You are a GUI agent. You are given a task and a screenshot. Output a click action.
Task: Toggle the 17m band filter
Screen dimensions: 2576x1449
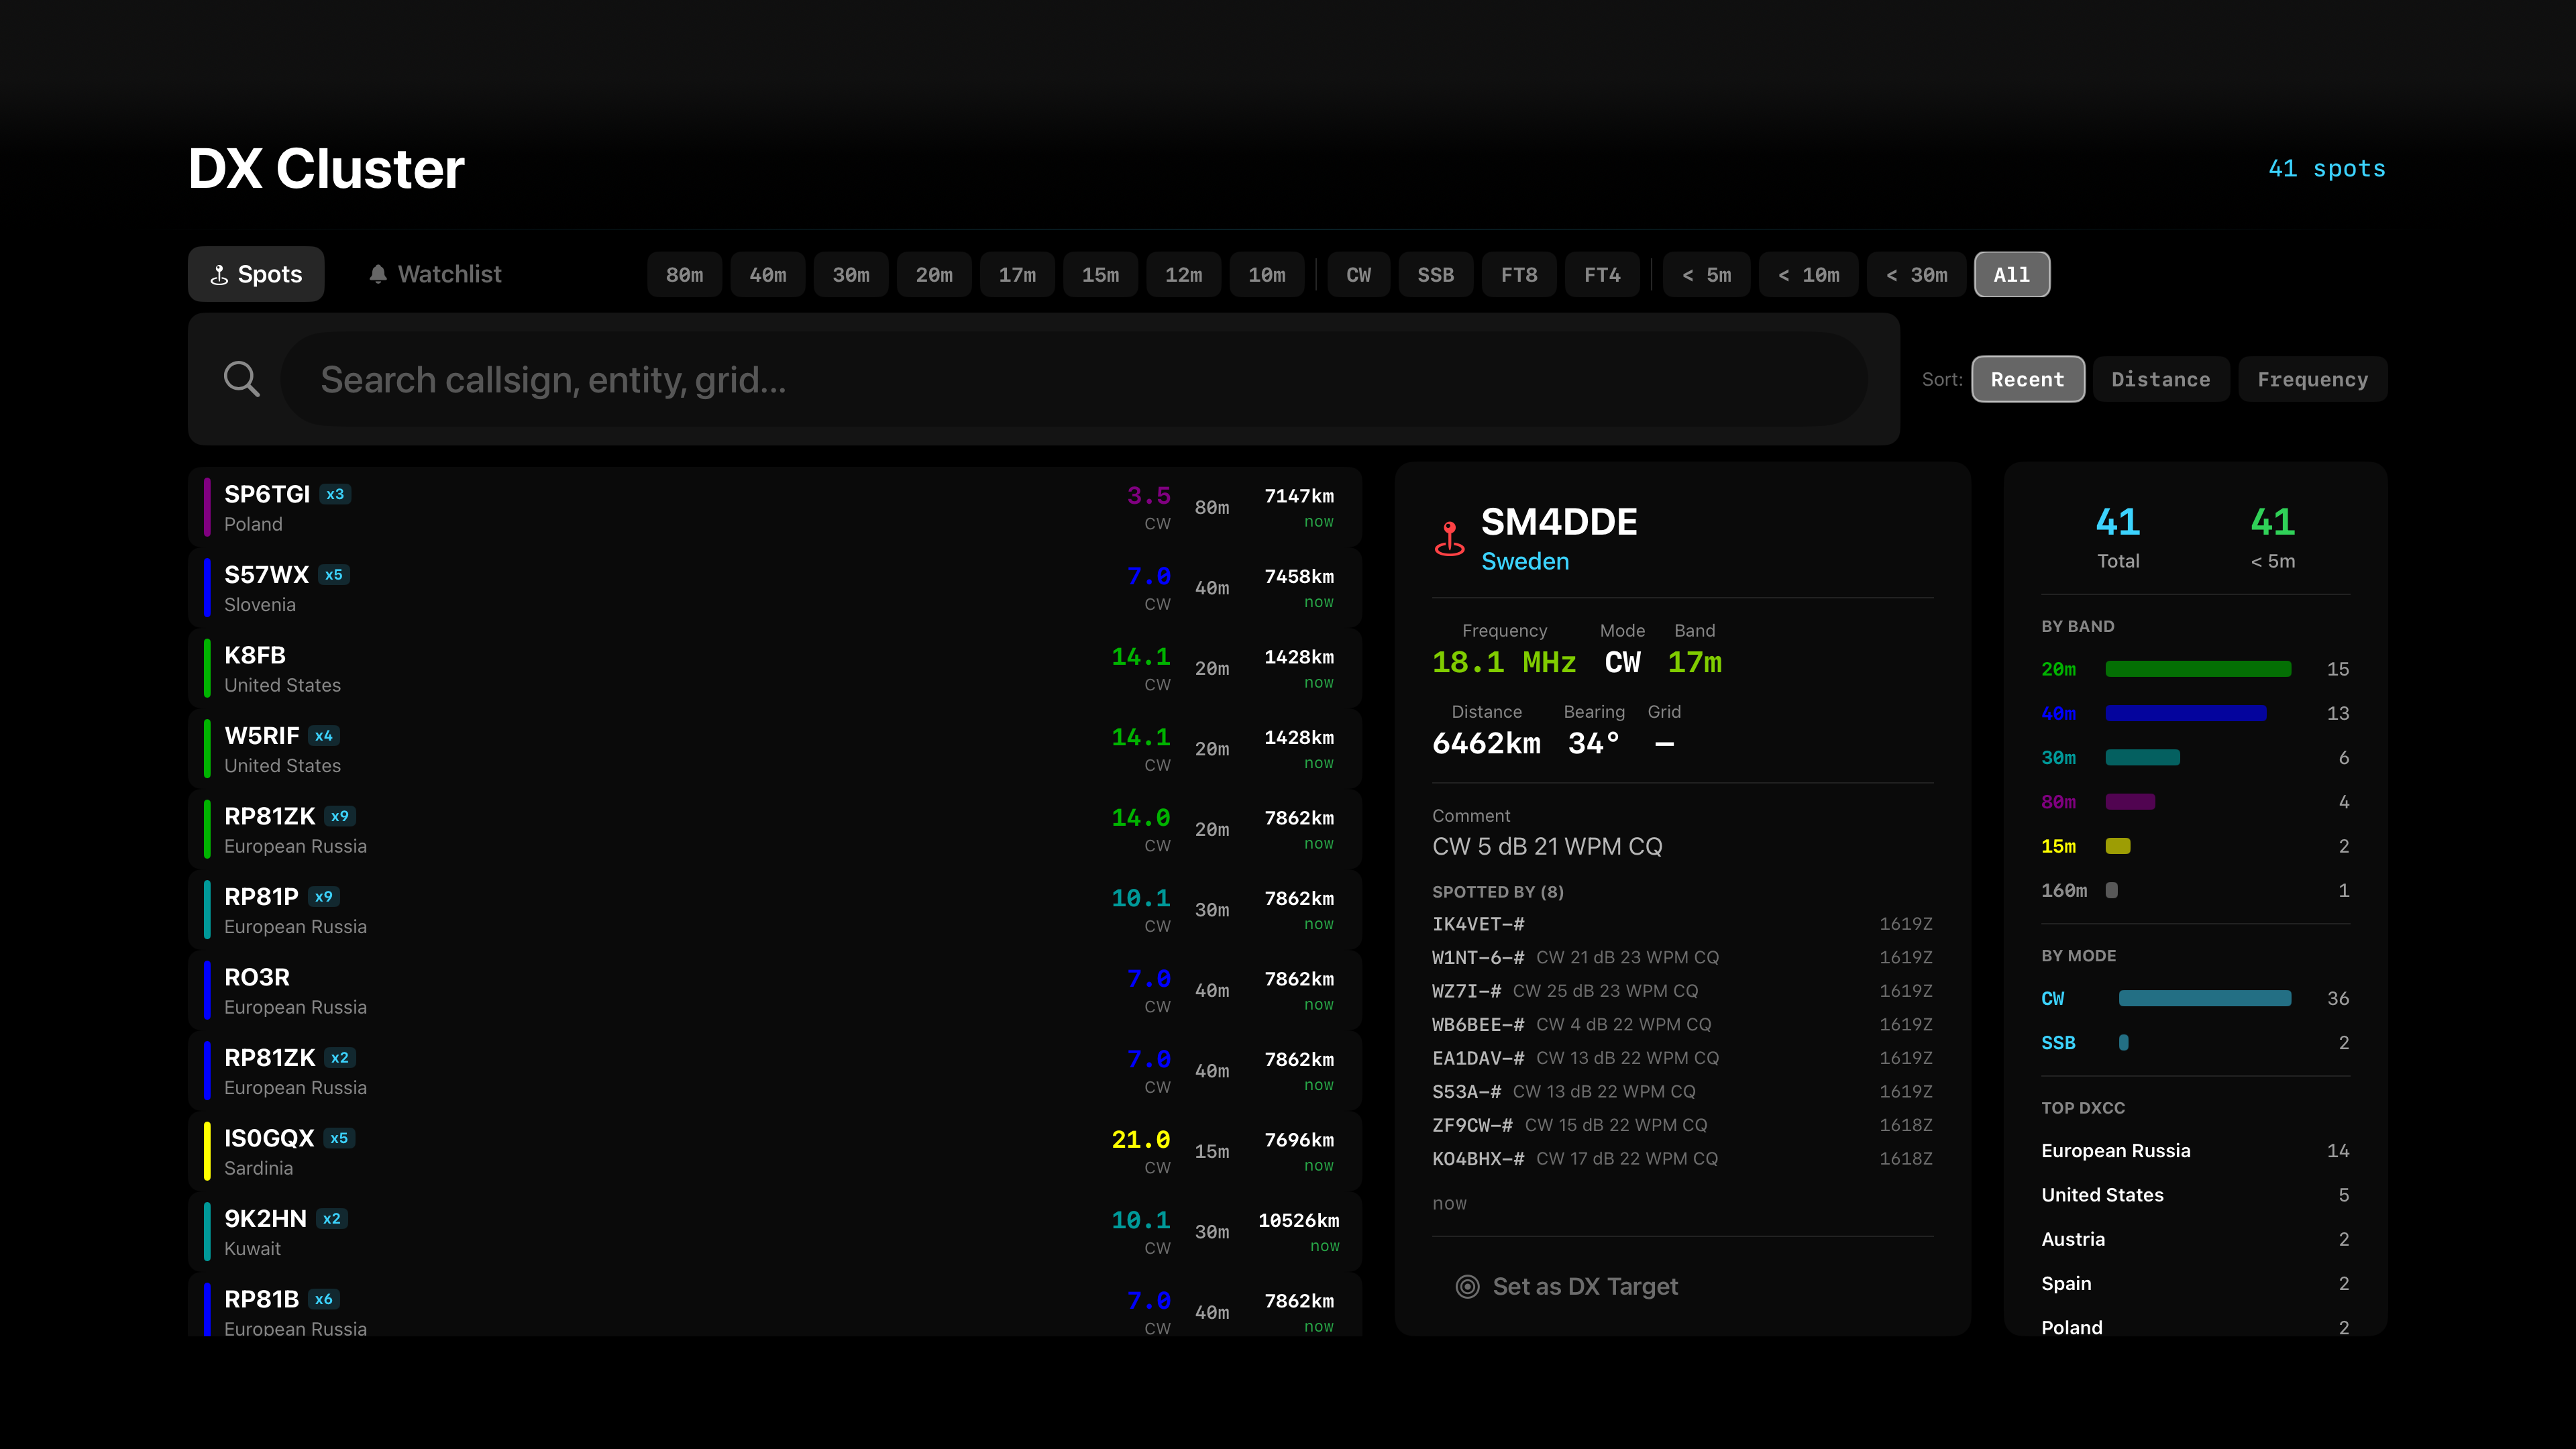coord(1017,275)
